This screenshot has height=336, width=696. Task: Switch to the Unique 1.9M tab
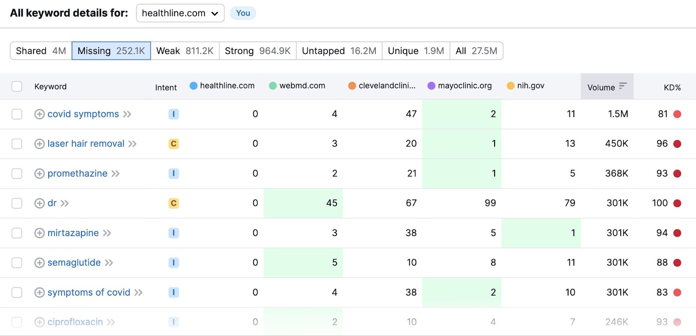416,51
